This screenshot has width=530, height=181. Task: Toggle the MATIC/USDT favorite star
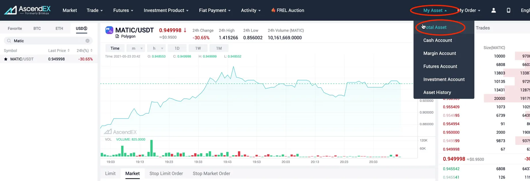click(6, 59)
